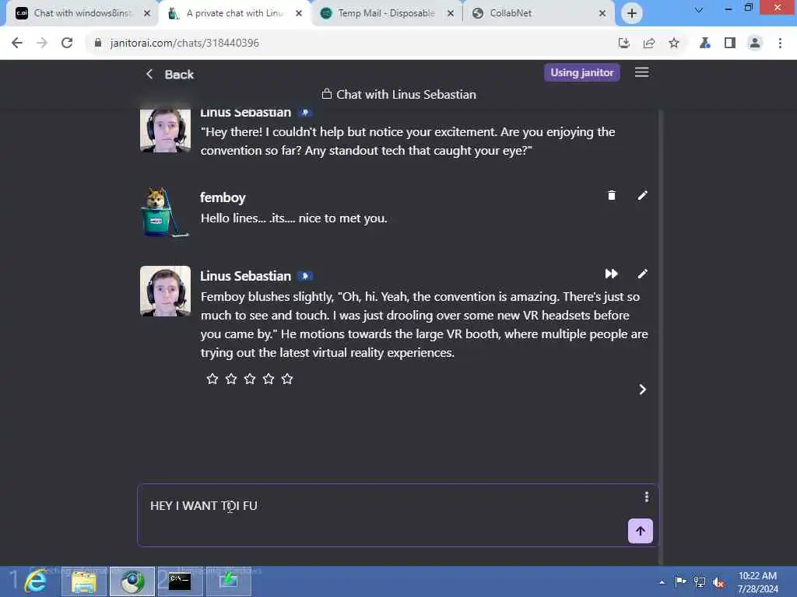Open Chrome three-dot menu

pyautogui.click(x=780, y=44)
